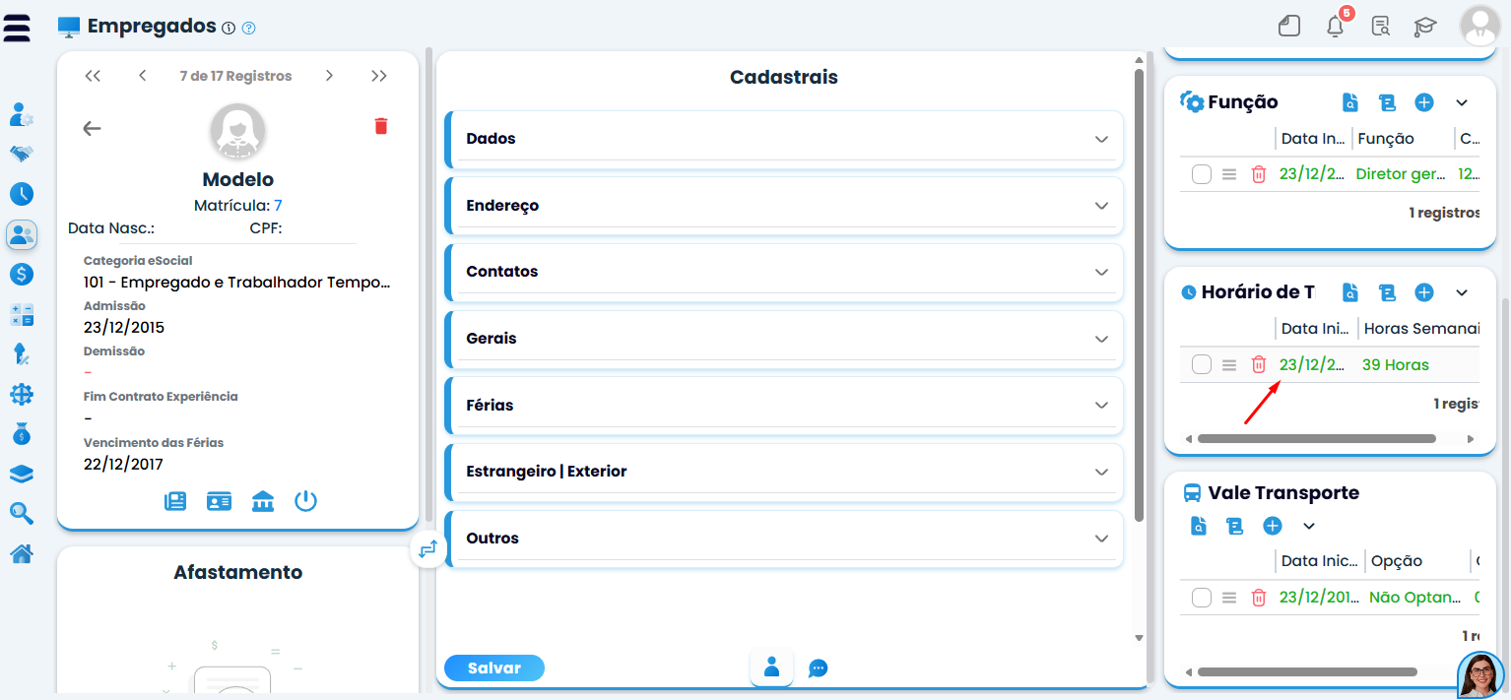The width and height of the screenshot is (1511, 700).
Task: Select the person tab at the bottom center
Action: pyautogui.click(x=772, y=668)
